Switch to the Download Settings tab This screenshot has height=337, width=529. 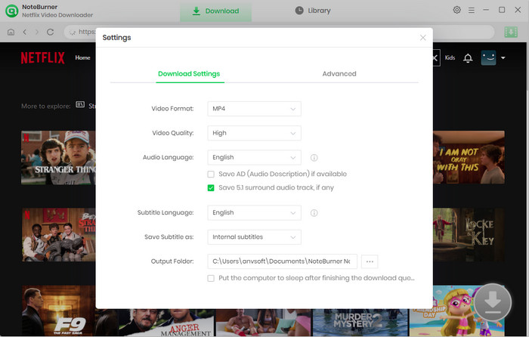pyautogui.click(x=189, y=74)
